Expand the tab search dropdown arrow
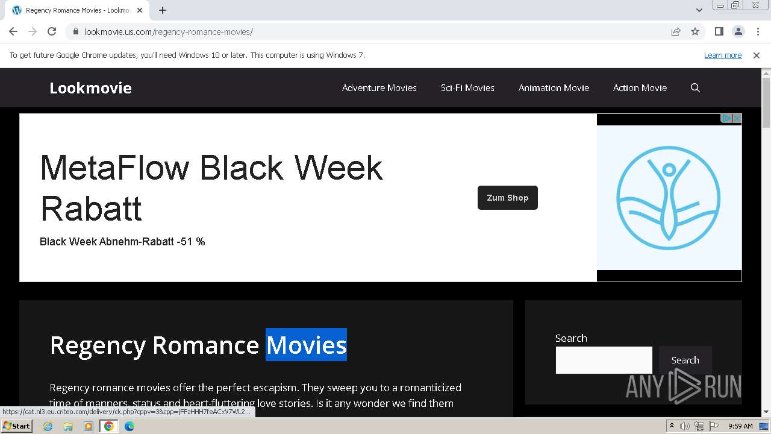The width and height of the screenshot is (771, 434). 699,10
